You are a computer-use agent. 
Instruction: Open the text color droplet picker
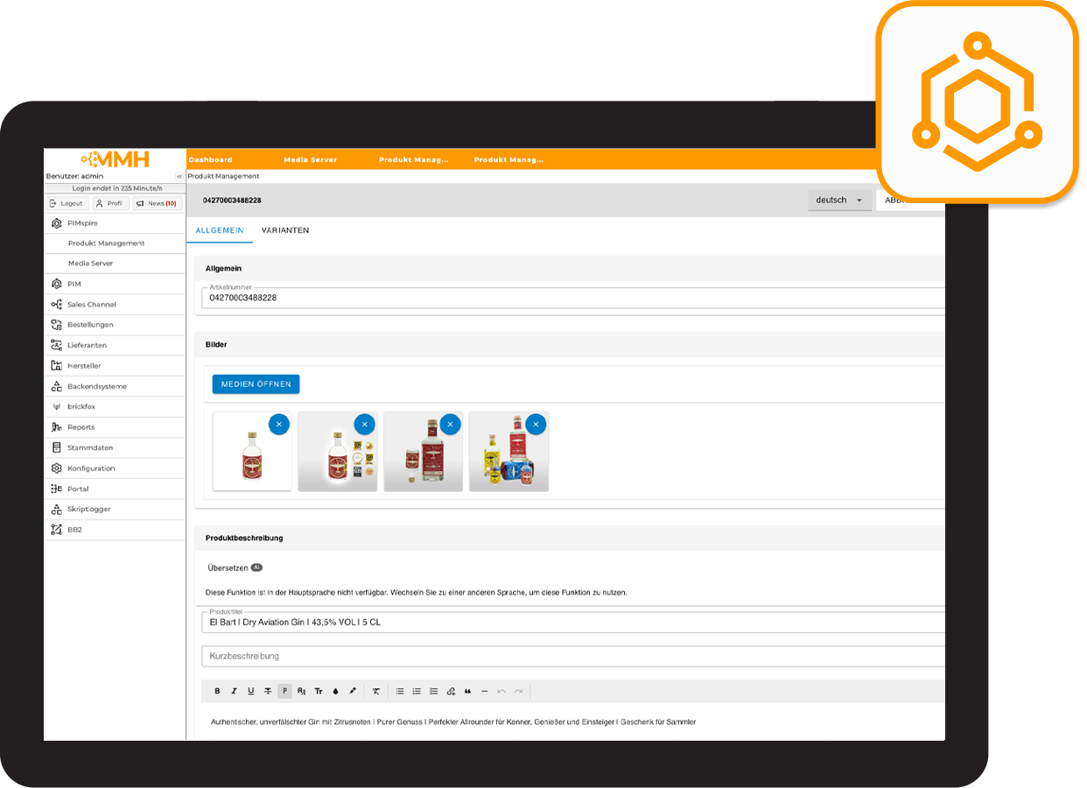(x=335, y=692)
